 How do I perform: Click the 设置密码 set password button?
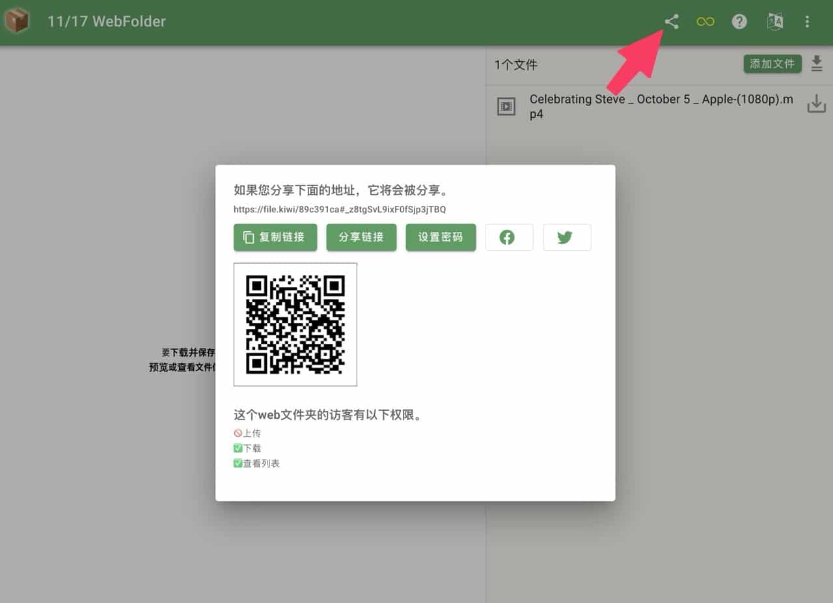tap(441, 237)
